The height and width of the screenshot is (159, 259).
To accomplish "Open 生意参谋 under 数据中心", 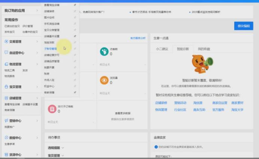I will 9,144.
